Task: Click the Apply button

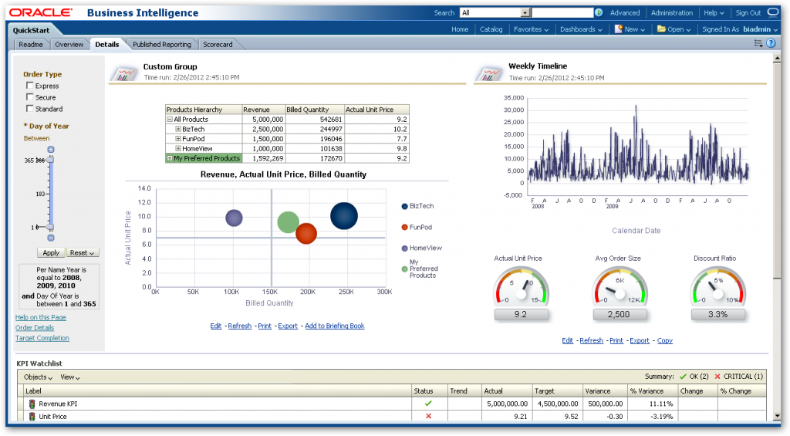Action: click(x=51, y=252)
